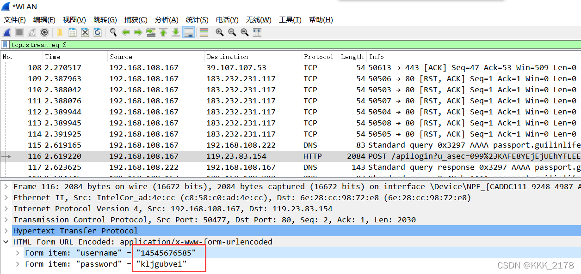
Task: Sort by the Protocol column header
Action: pyautogui.click(x=320, y=57)
